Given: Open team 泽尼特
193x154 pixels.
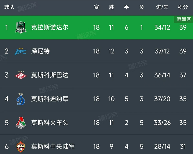Looking at the screenshot, I should click(40, 51).
